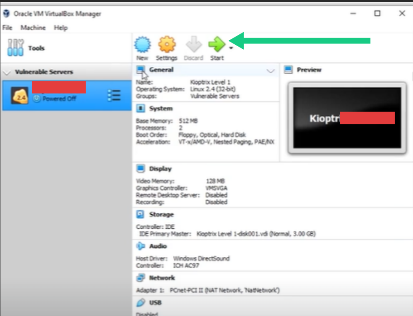Open the Storage section heading link
Viewport: 413px width, 316px height.
(x=161, y=215)
